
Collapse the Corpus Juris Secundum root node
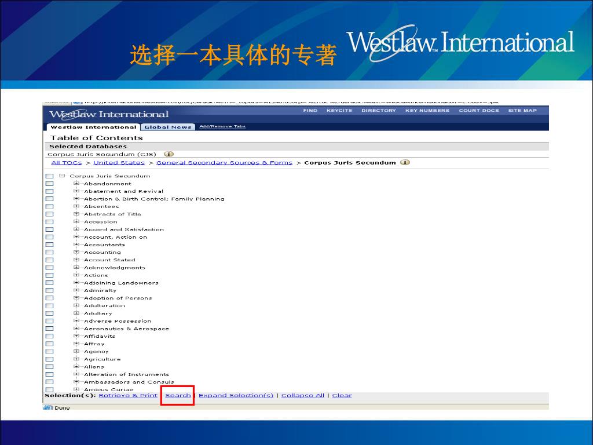[x=62, y=176]
